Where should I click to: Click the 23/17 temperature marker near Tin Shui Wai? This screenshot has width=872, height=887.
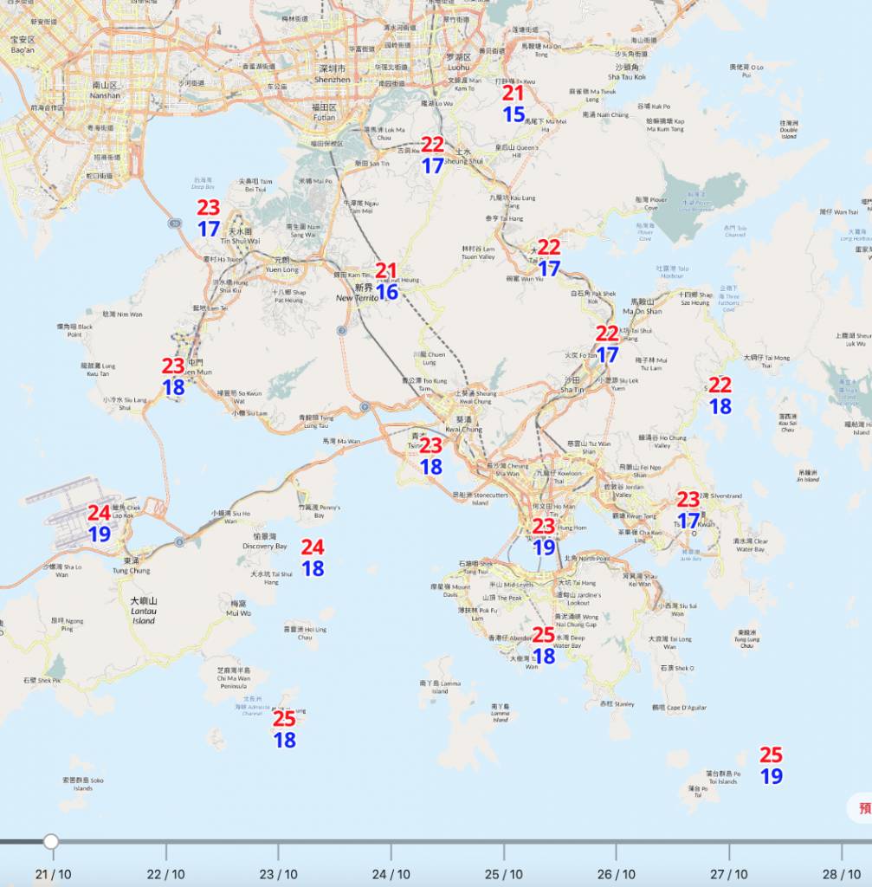click(x=209, y=218)
